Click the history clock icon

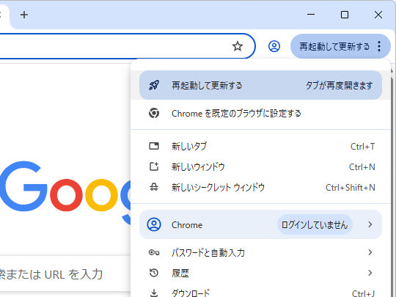[154, 273]
